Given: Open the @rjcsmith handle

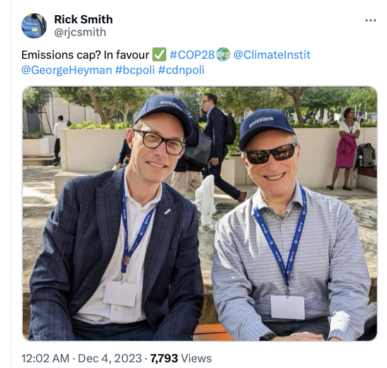Looking at the screenshot, I should (x=80, y=32).
